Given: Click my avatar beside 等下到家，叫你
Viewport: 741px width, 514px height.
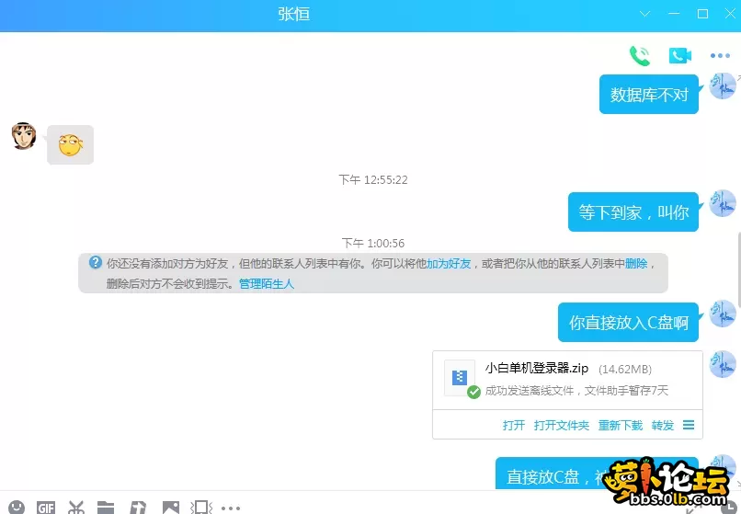Looking at the screenshot, I should [723, 203].
